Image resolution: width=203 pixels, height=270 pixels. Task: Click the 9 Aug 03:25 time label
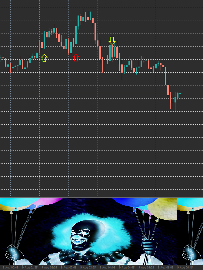(88, 268)
